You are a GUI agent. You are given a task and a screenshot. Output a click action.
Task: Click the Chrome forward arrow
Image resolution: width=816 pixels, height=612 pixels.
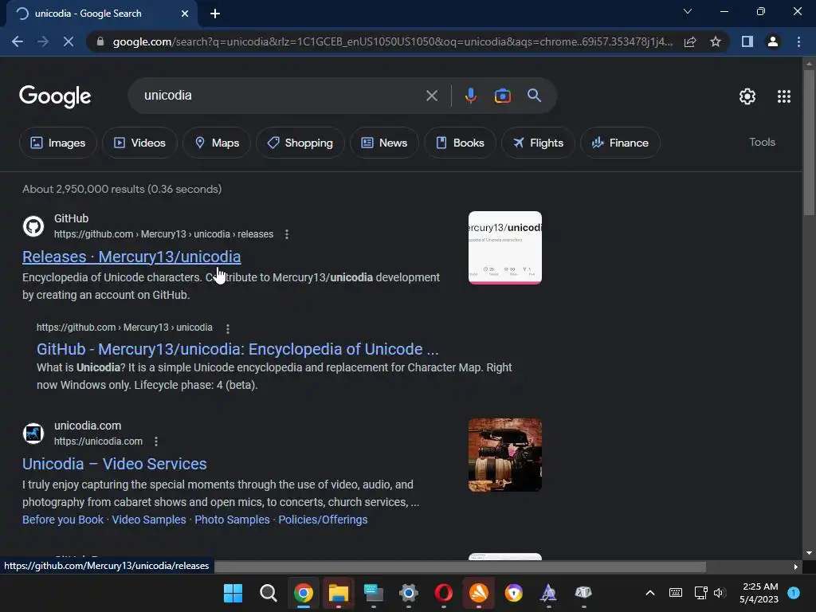pos(43,41)
